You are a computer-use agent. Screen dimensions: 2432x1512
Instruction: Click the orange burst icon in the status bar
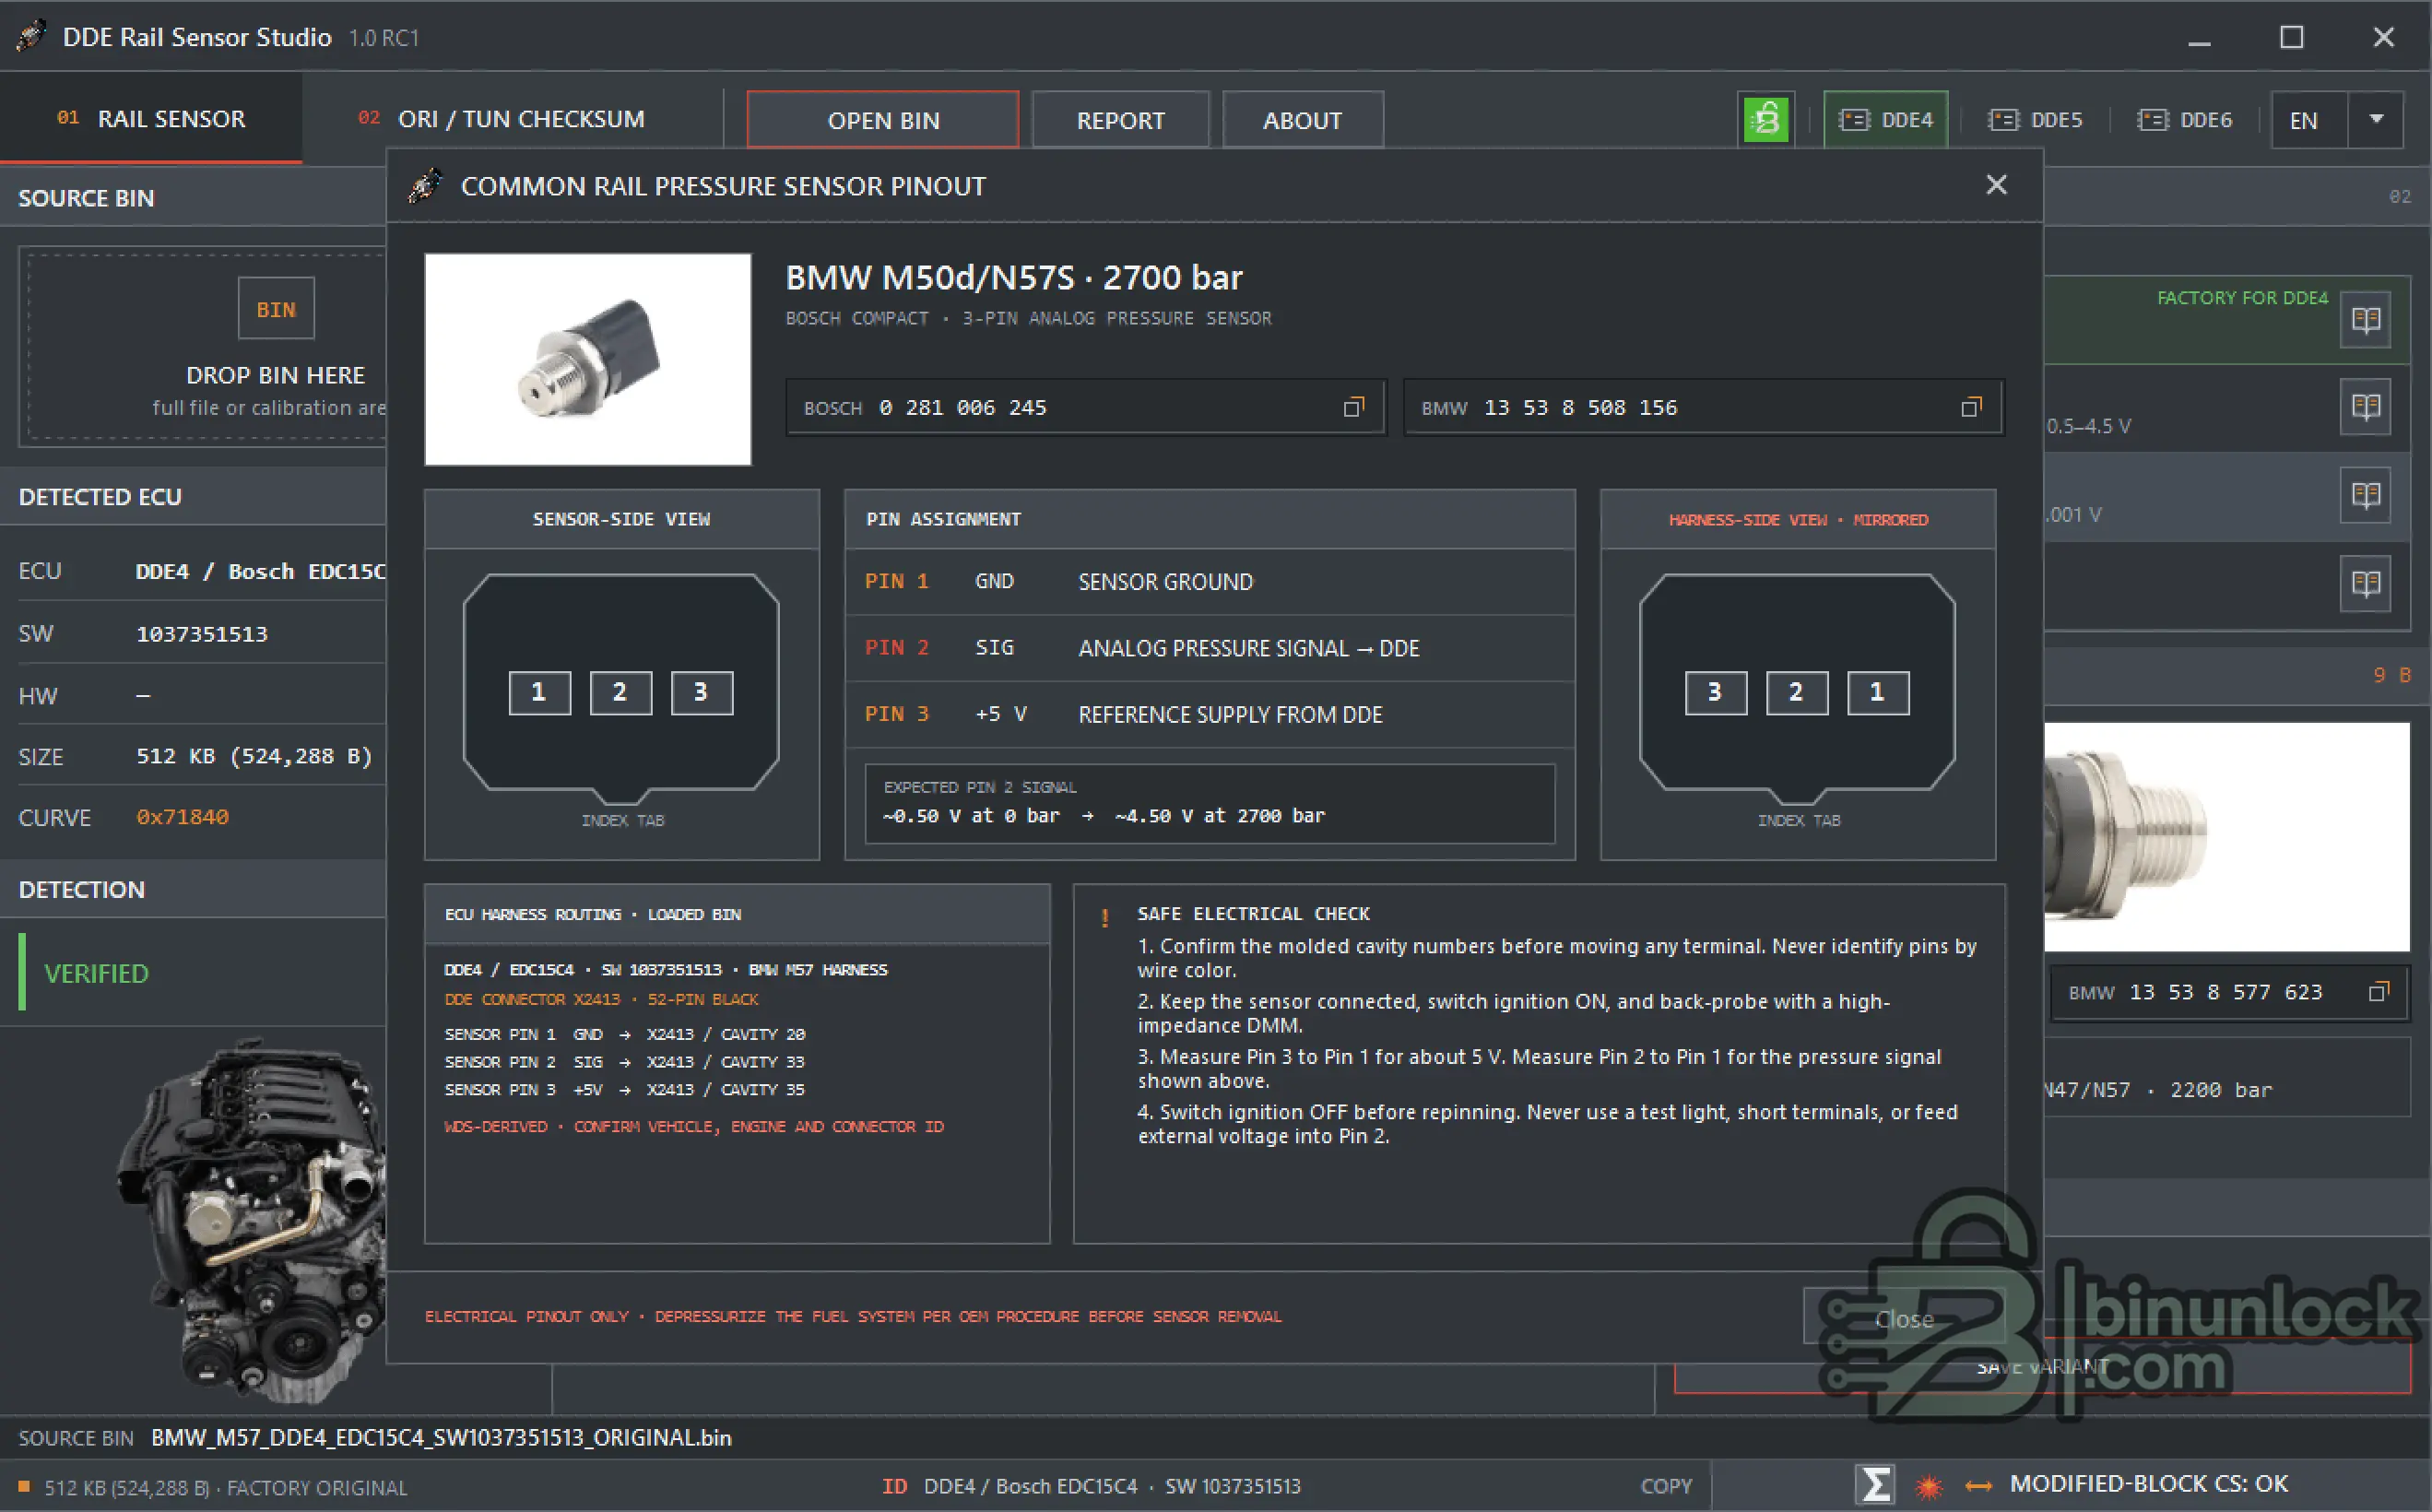pos(1929,1486)
